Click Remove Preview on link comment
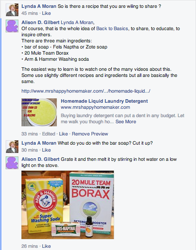Viewport: 196px width, 250px height. 90,134
